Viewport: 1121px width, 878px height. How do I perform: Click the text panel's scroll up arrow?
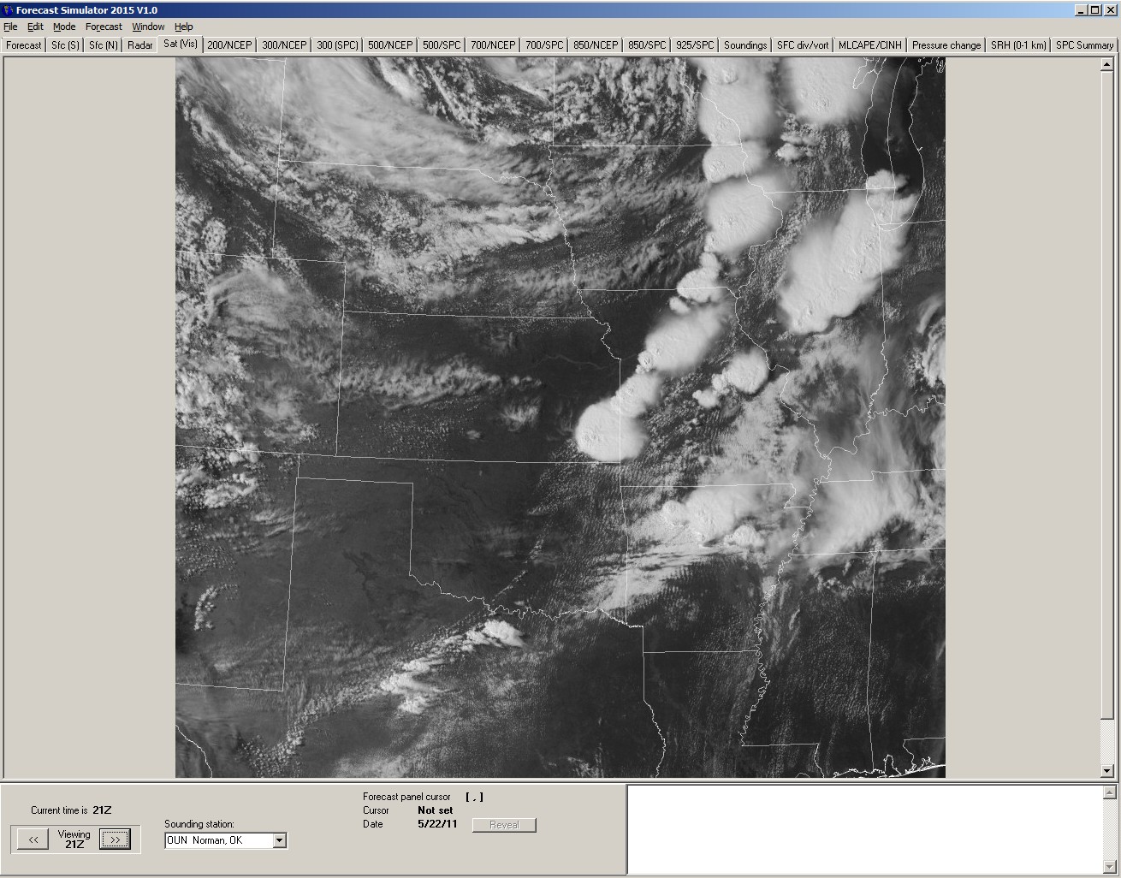[1109, 793]
